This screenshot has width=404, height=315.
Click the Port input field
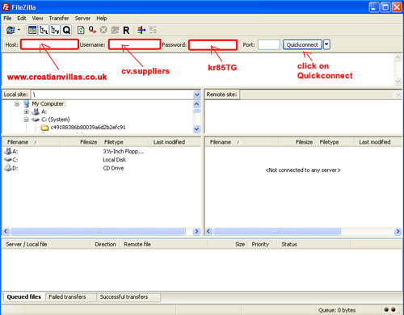tap(269, 44)
